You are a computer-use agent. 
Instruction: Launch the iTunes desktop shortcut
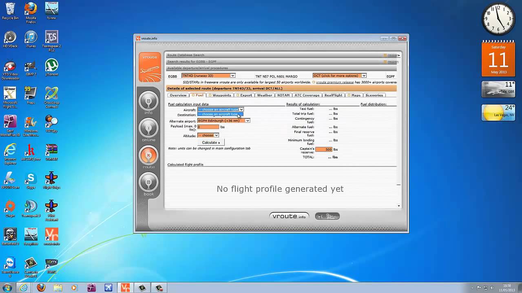click(31, 39)
